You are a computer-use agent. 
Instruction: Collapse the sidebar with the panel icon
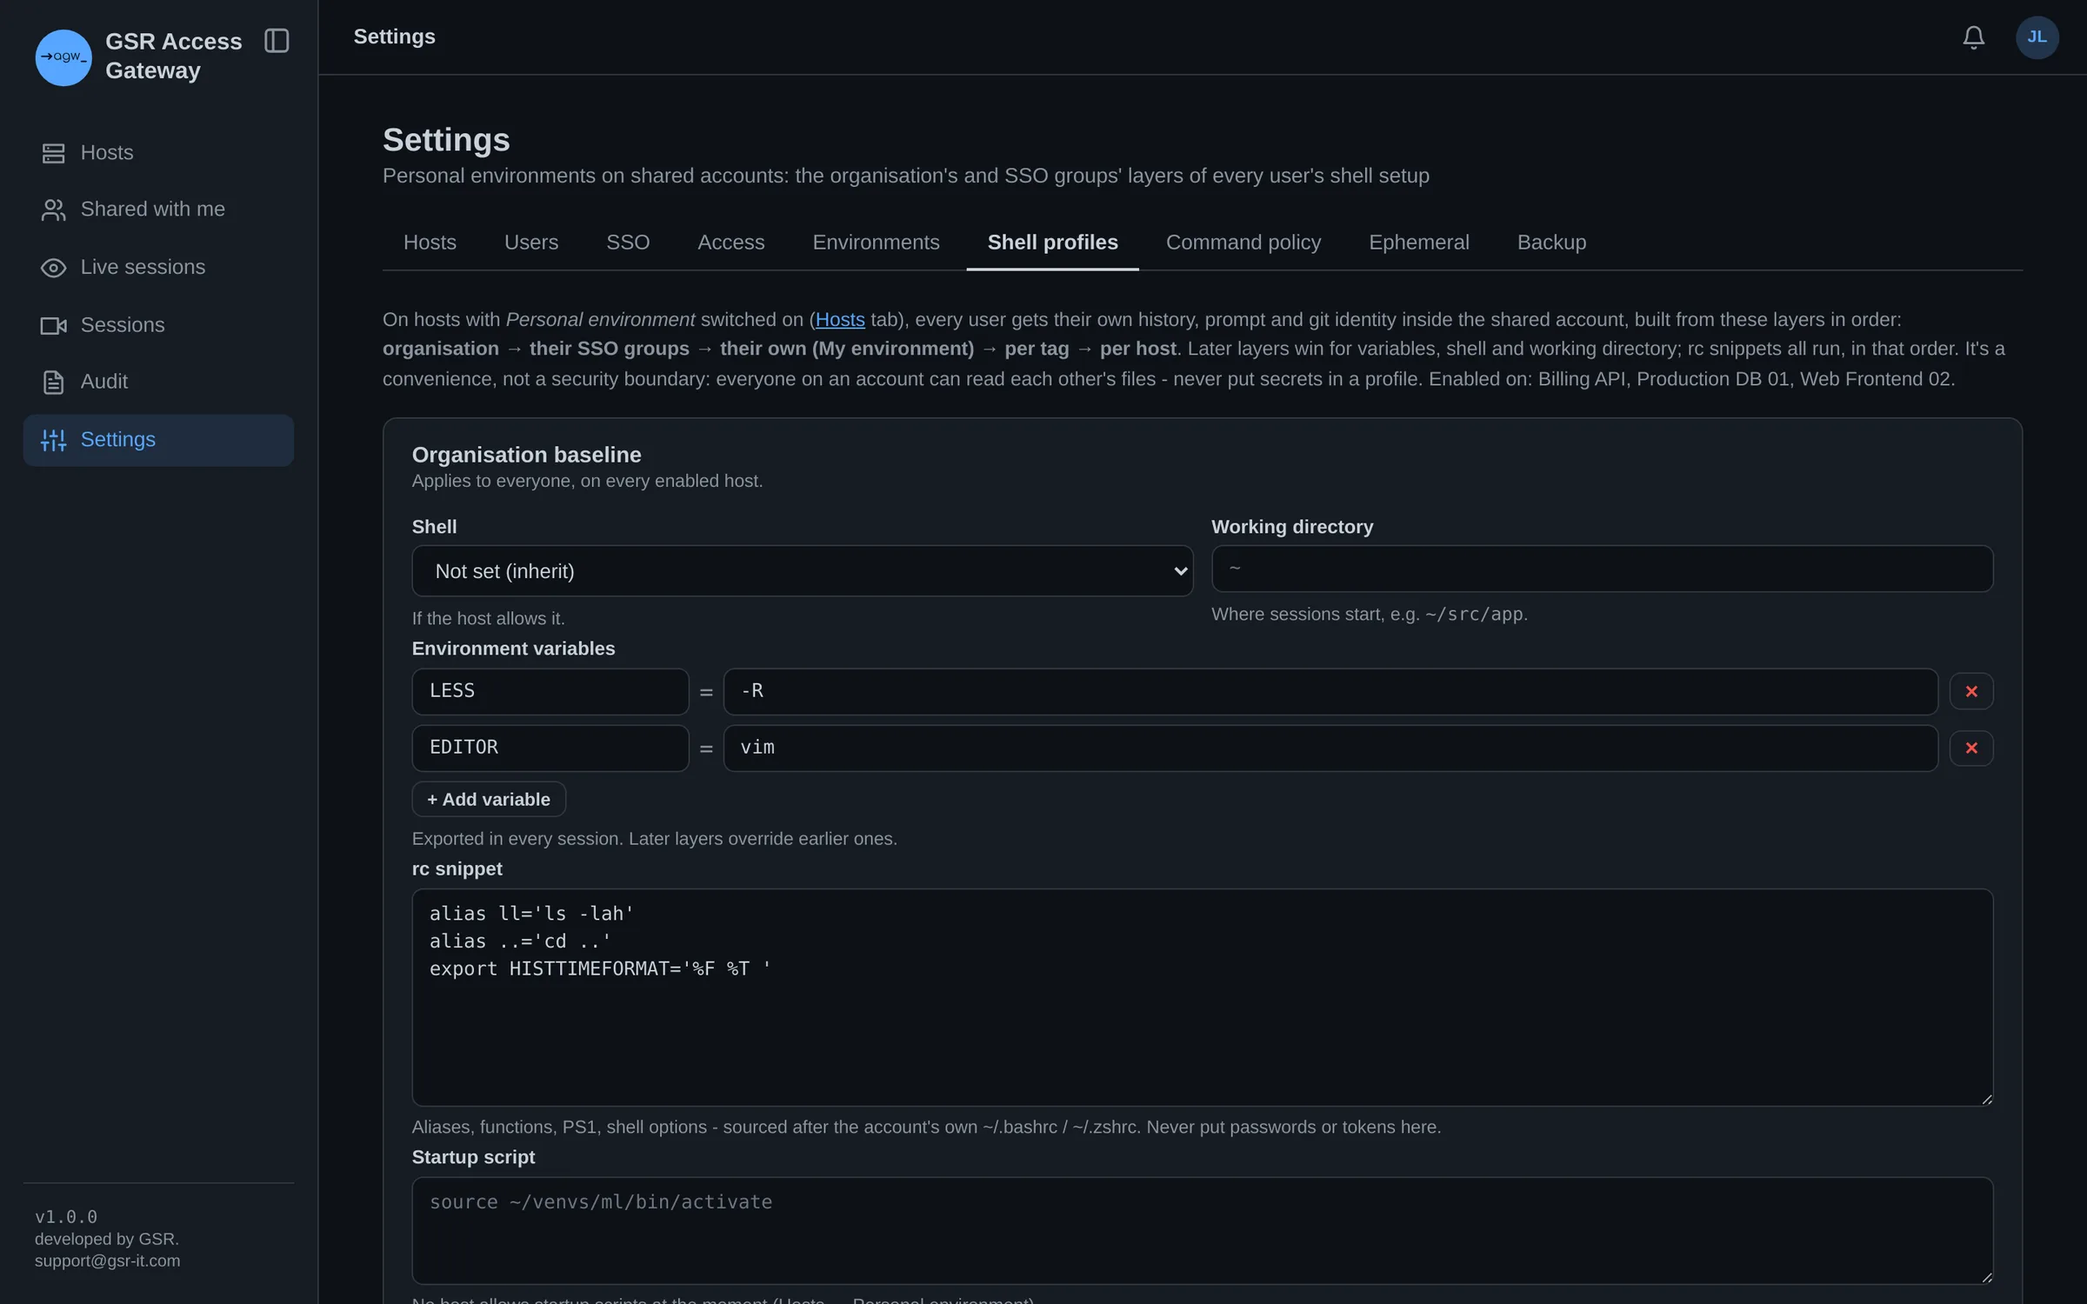tap(277, 41)
